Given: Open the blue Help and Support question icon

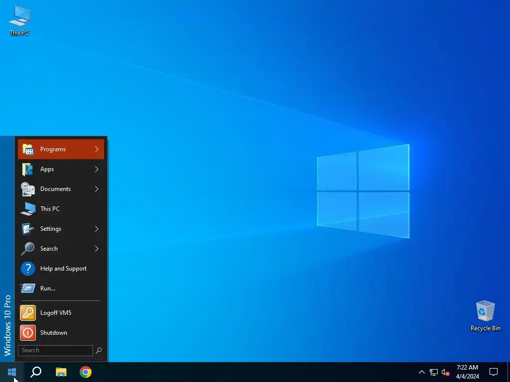Looking at the screenshot, I should click(28, 269).
